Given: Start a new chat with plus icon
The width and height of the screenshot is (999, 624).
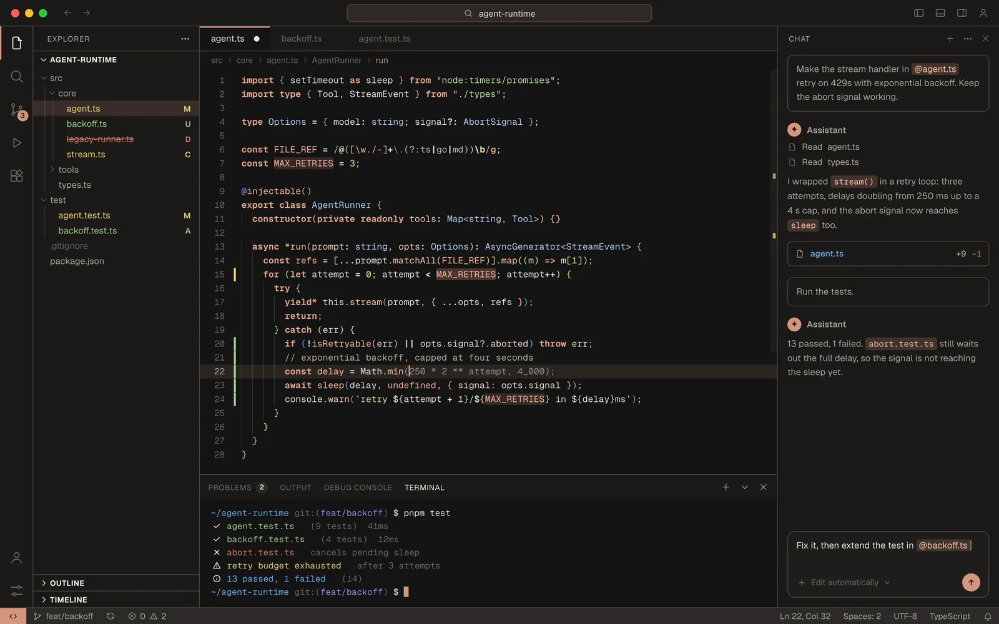Looking at the screenshot, I should point(950,39).
